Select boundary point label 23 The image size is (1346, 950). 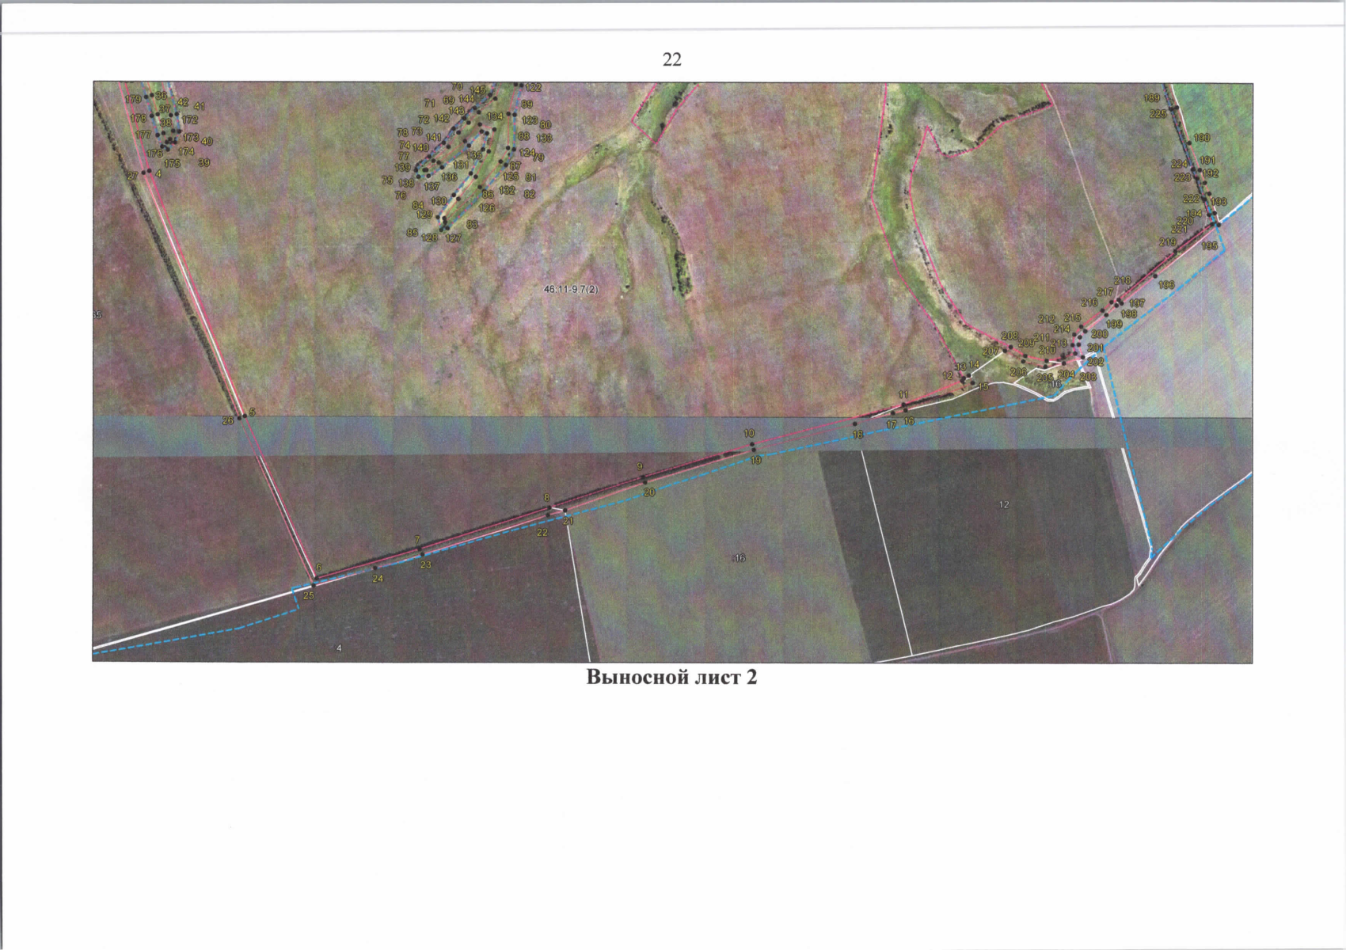point(425,565)
